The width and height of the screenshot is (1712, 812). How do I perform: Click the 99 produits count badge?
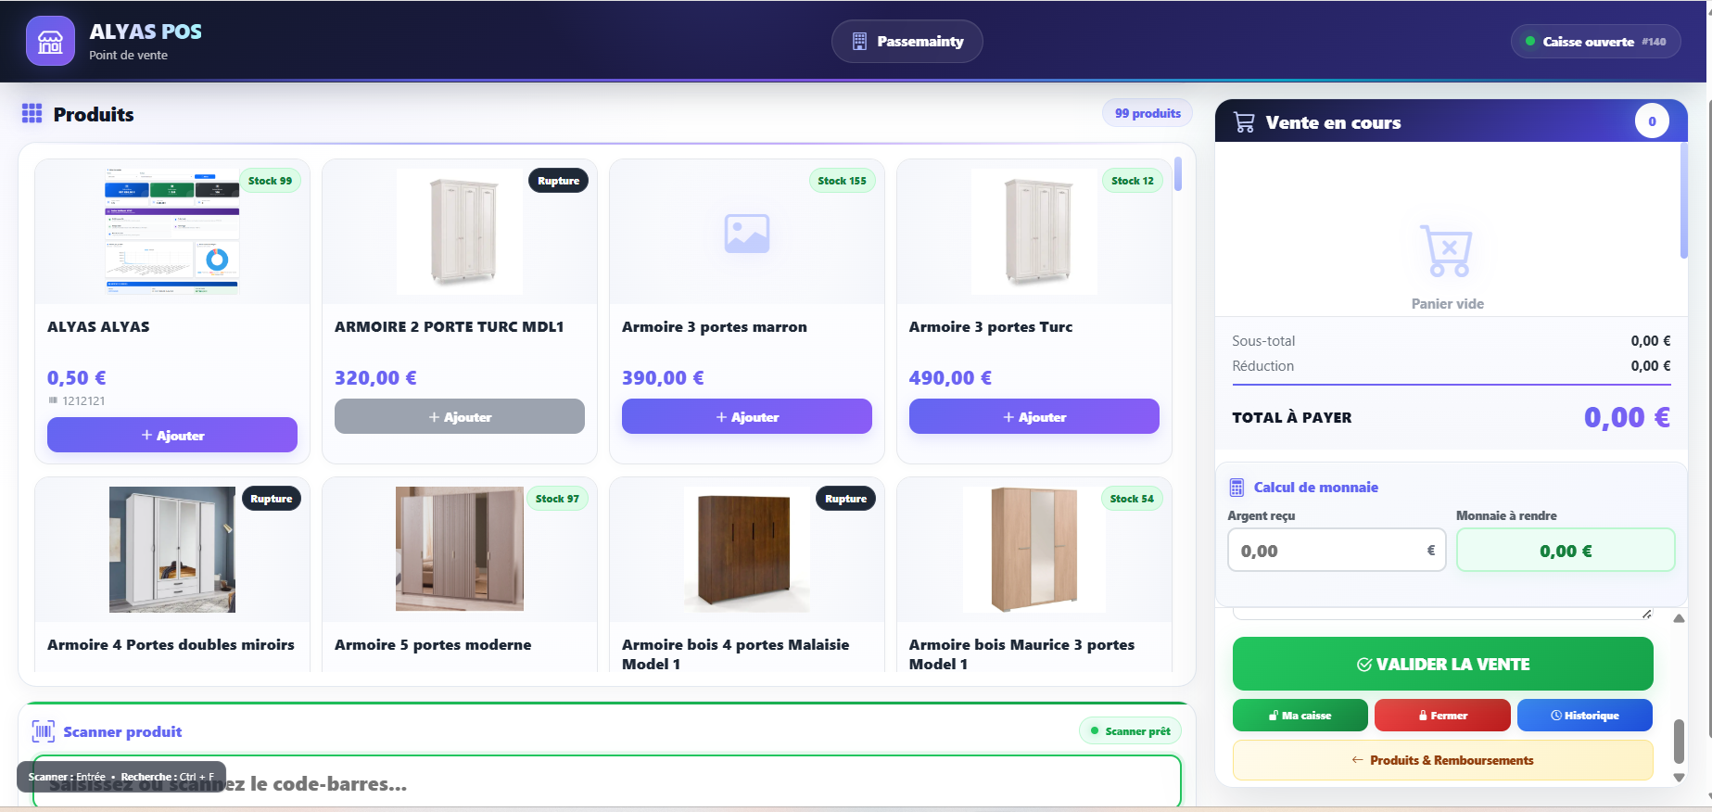click(1148, 113)
